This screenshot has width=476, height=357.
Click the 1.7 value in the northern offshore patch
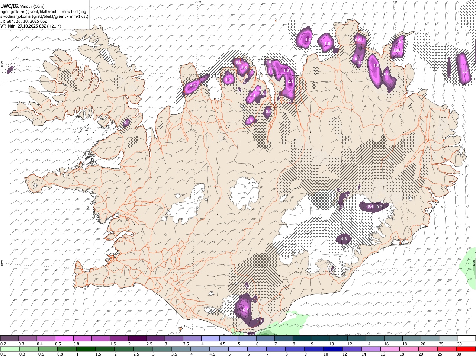click(x=308, y=40)
